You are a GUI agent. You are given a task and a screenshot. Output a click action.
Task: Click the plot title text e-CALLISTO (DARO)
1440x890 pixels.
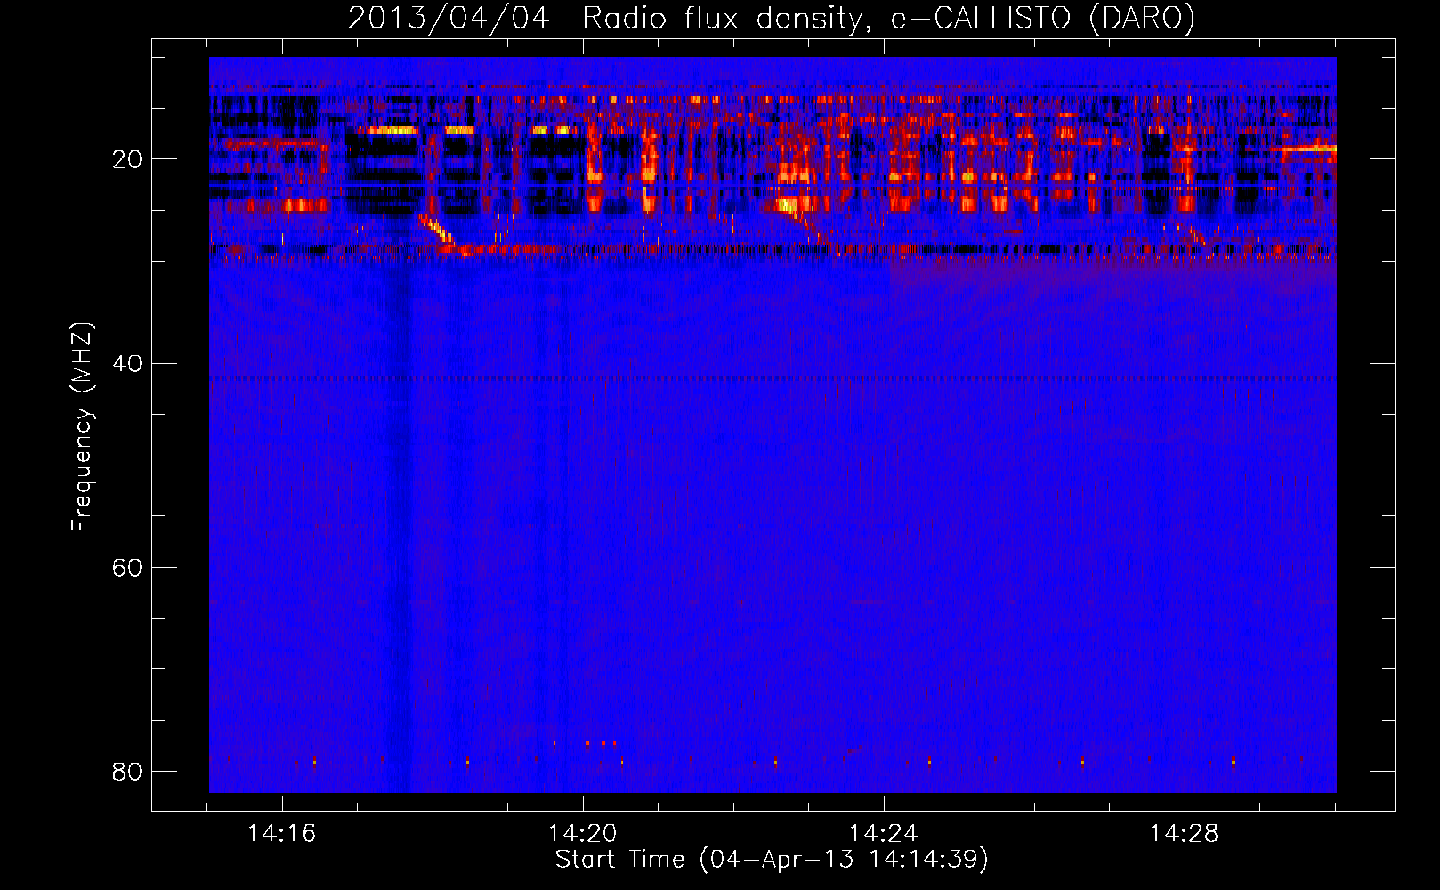pos(1043,19)
